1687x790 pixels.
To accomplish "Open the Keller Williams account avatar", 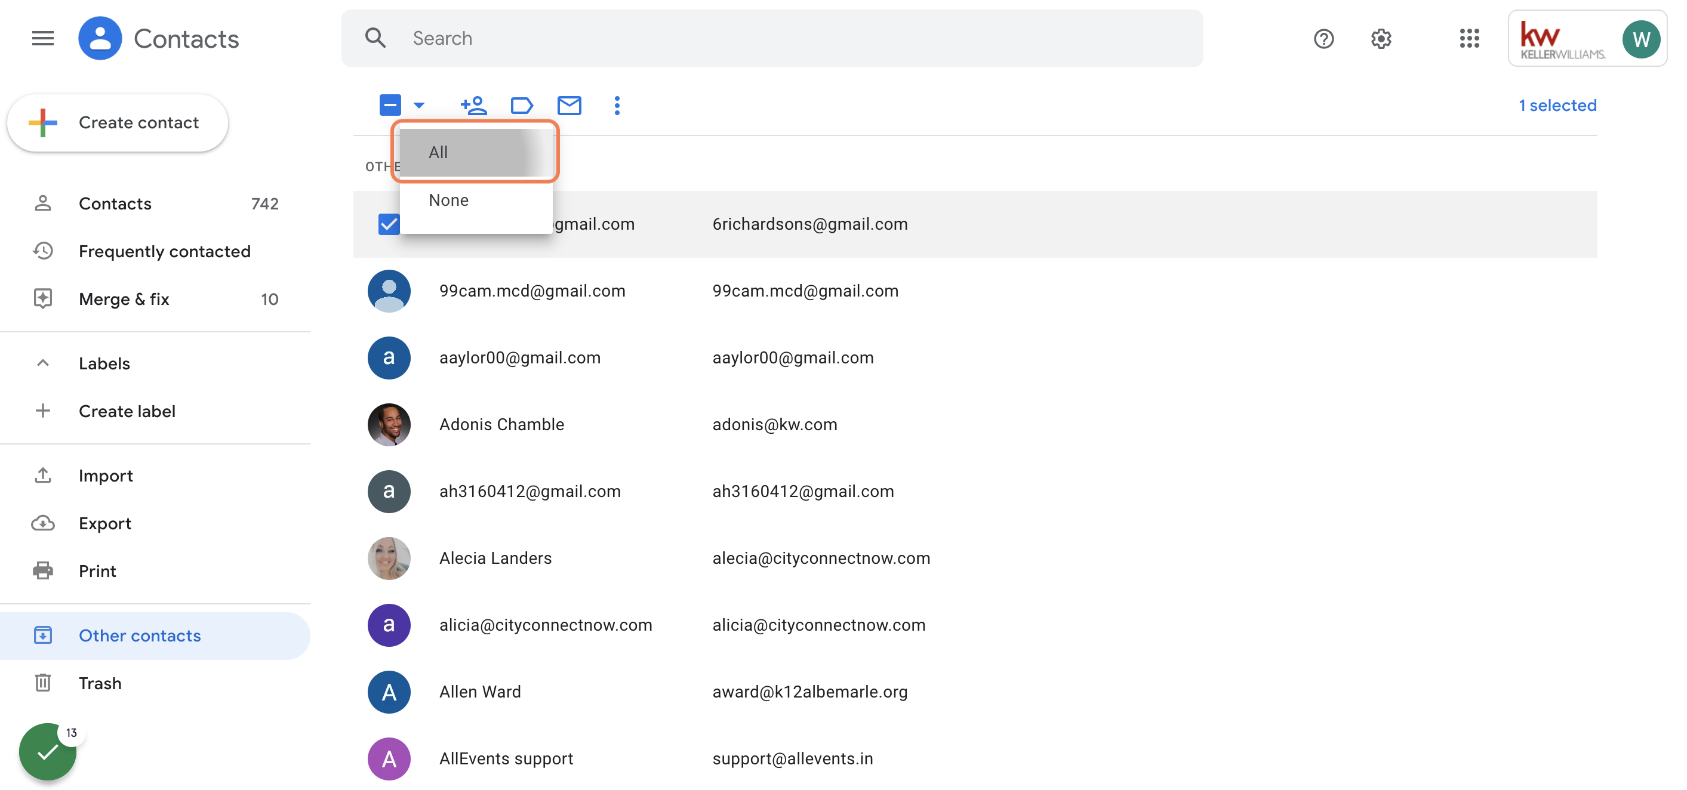I will (x=1640, y=39).
